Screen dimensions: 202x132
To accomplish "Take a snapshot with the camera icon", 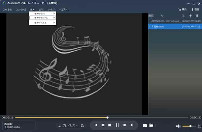I will [145, 125].
